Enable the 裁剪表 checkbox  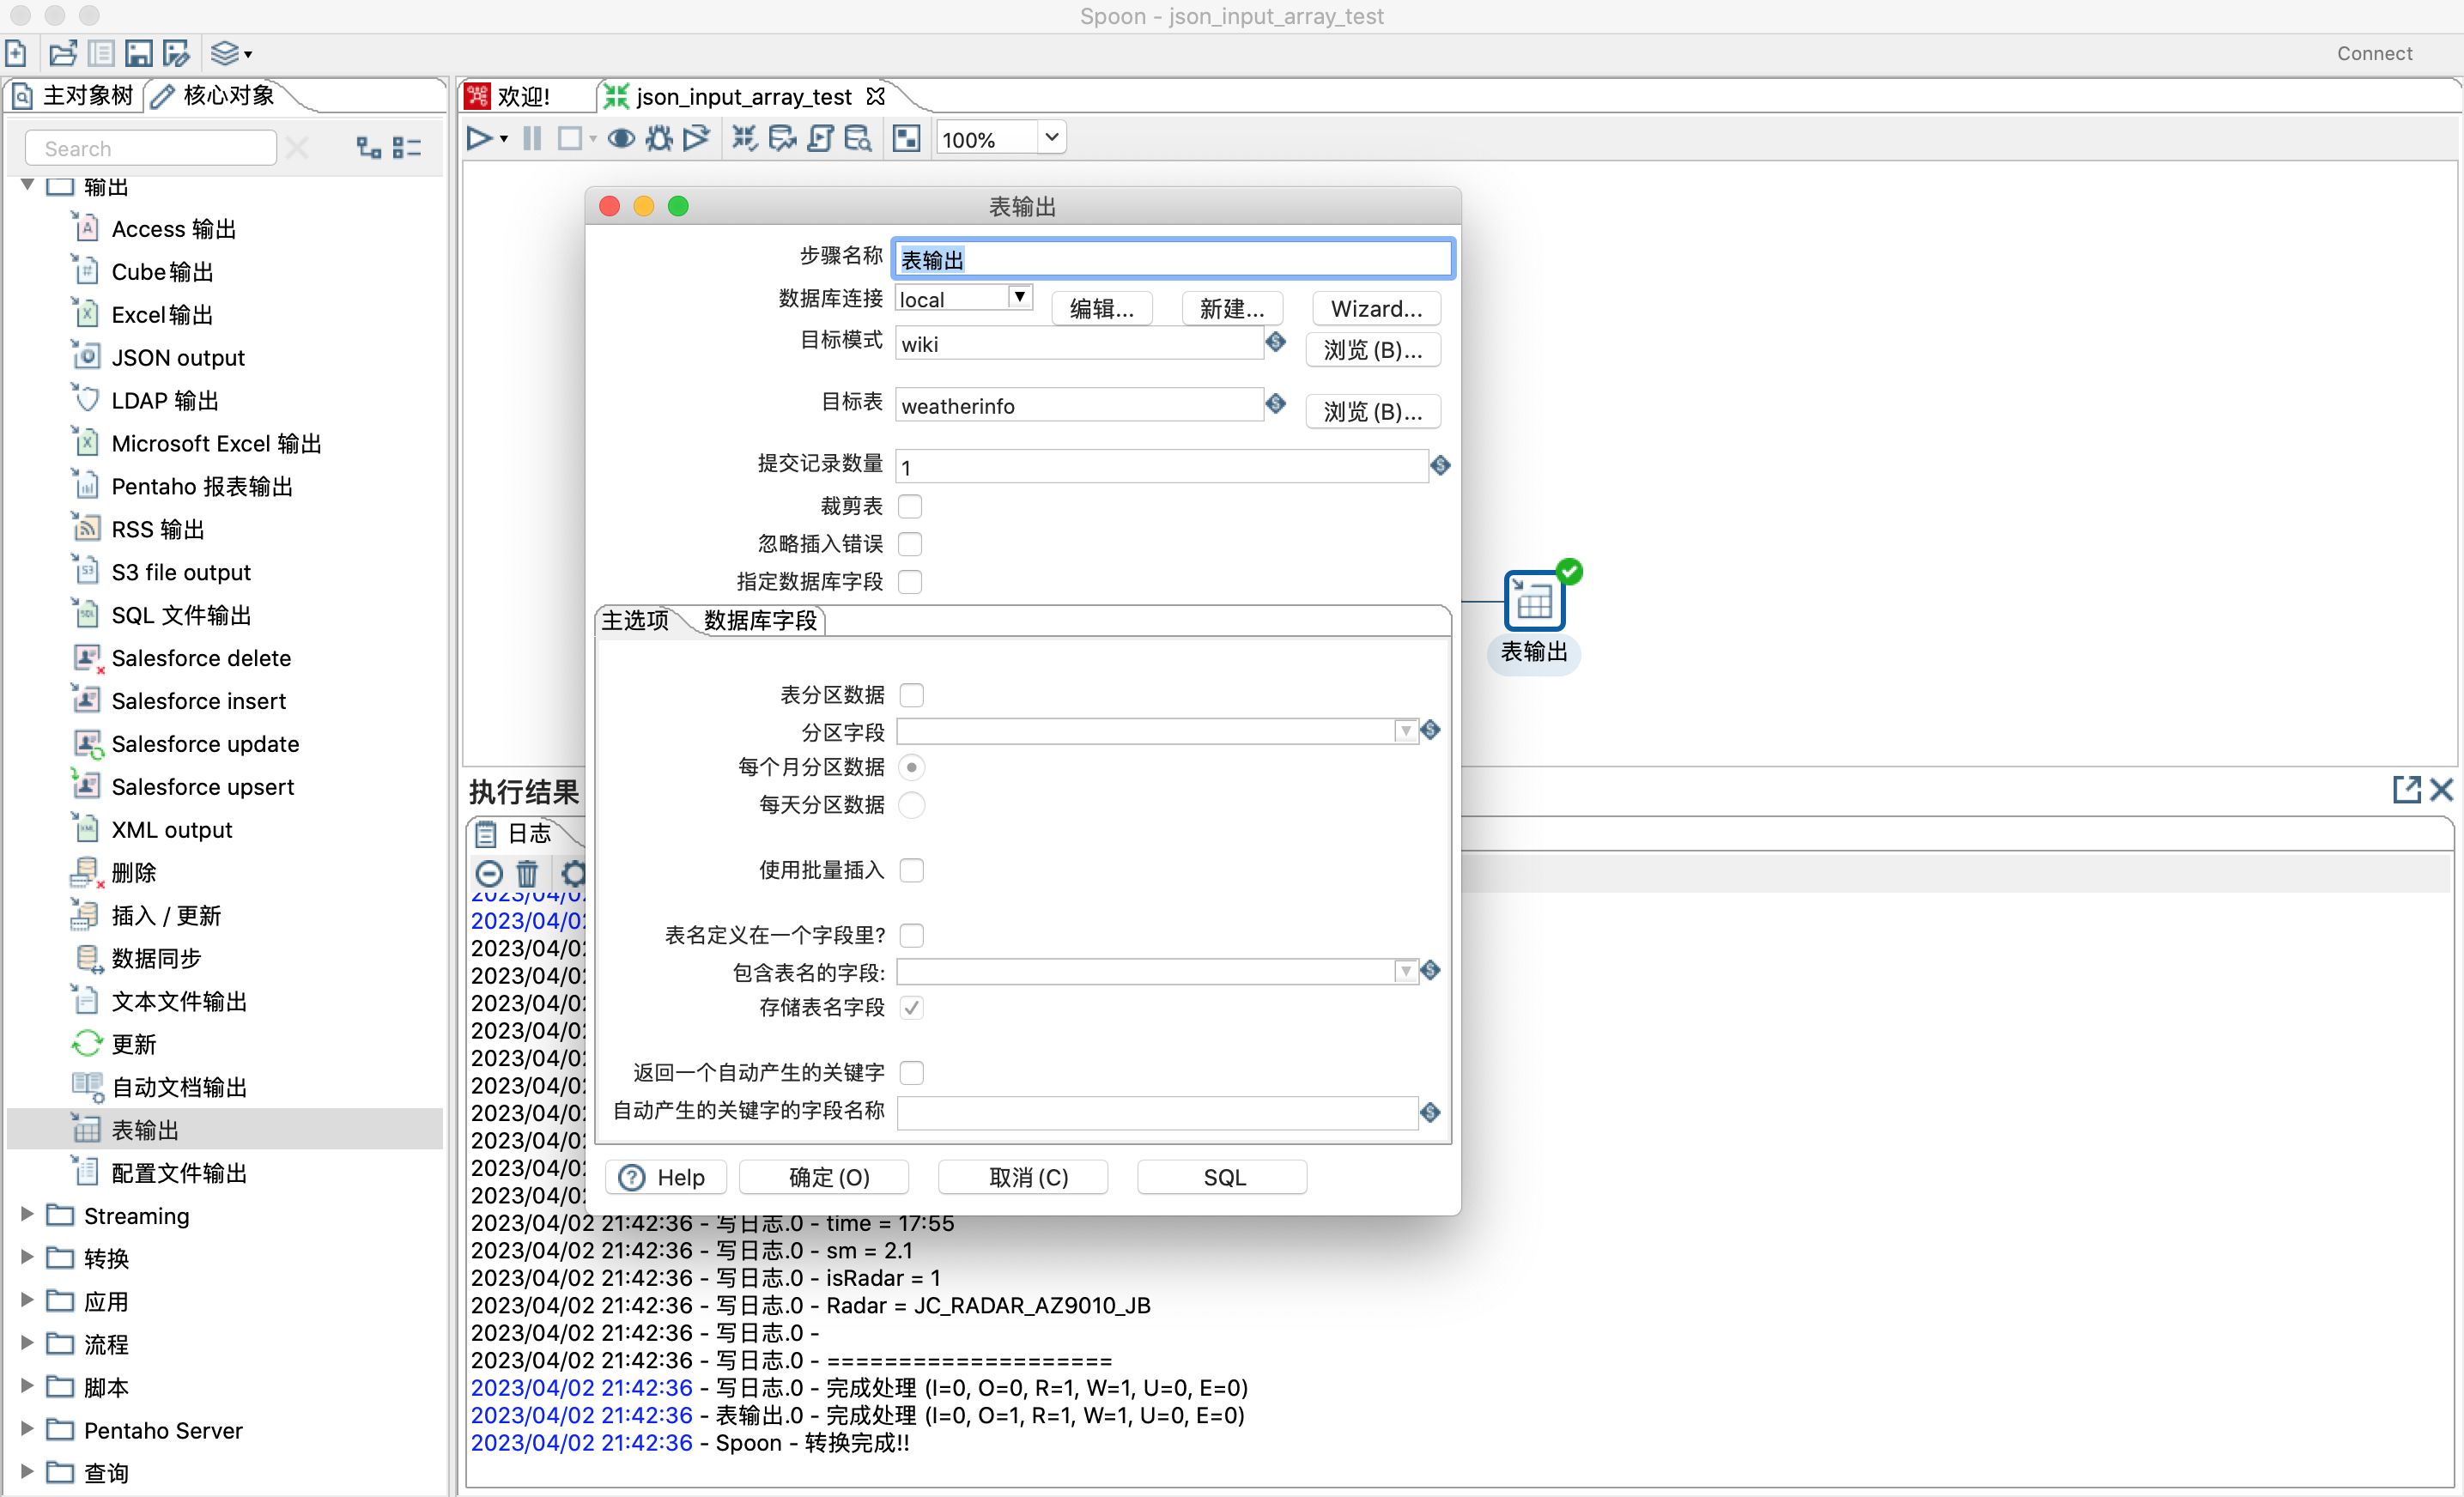click(909, 506)
